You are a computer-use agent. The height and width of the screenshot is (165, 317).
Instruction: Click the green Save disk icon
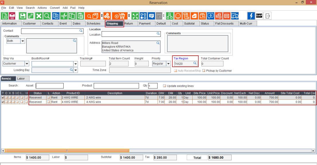tap(22, 16)
